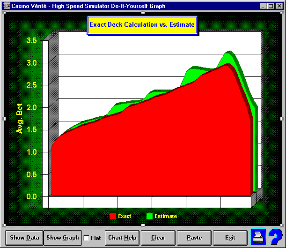Open Chart Help
This screenshot has width=286, height=248.
tap(122, 238)
